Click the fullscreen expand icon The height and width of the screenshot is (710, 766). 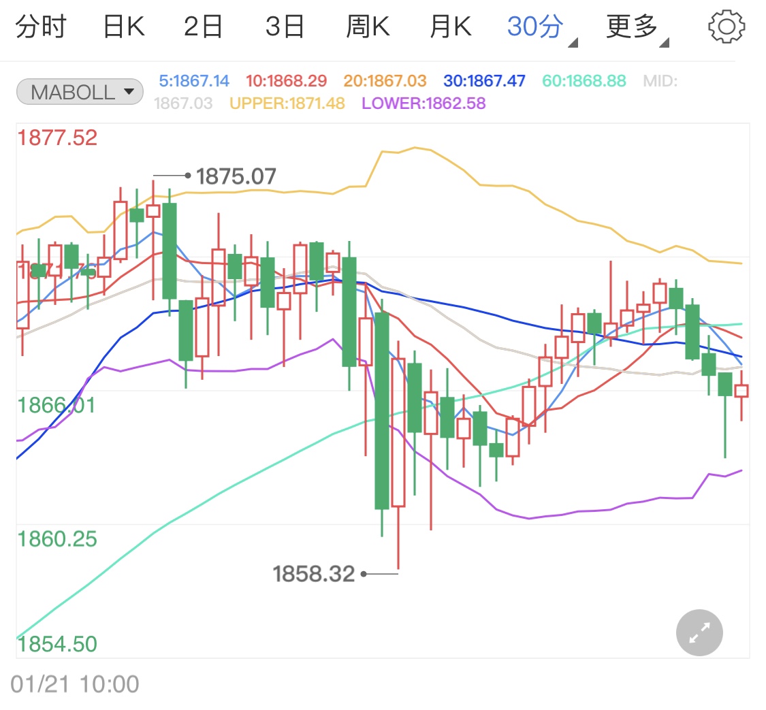[x=699, y=632]
